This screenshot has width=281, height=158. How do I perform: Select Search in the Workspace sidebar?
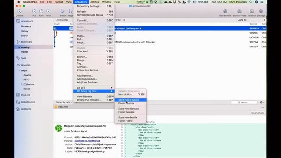(x=25, y=36)
